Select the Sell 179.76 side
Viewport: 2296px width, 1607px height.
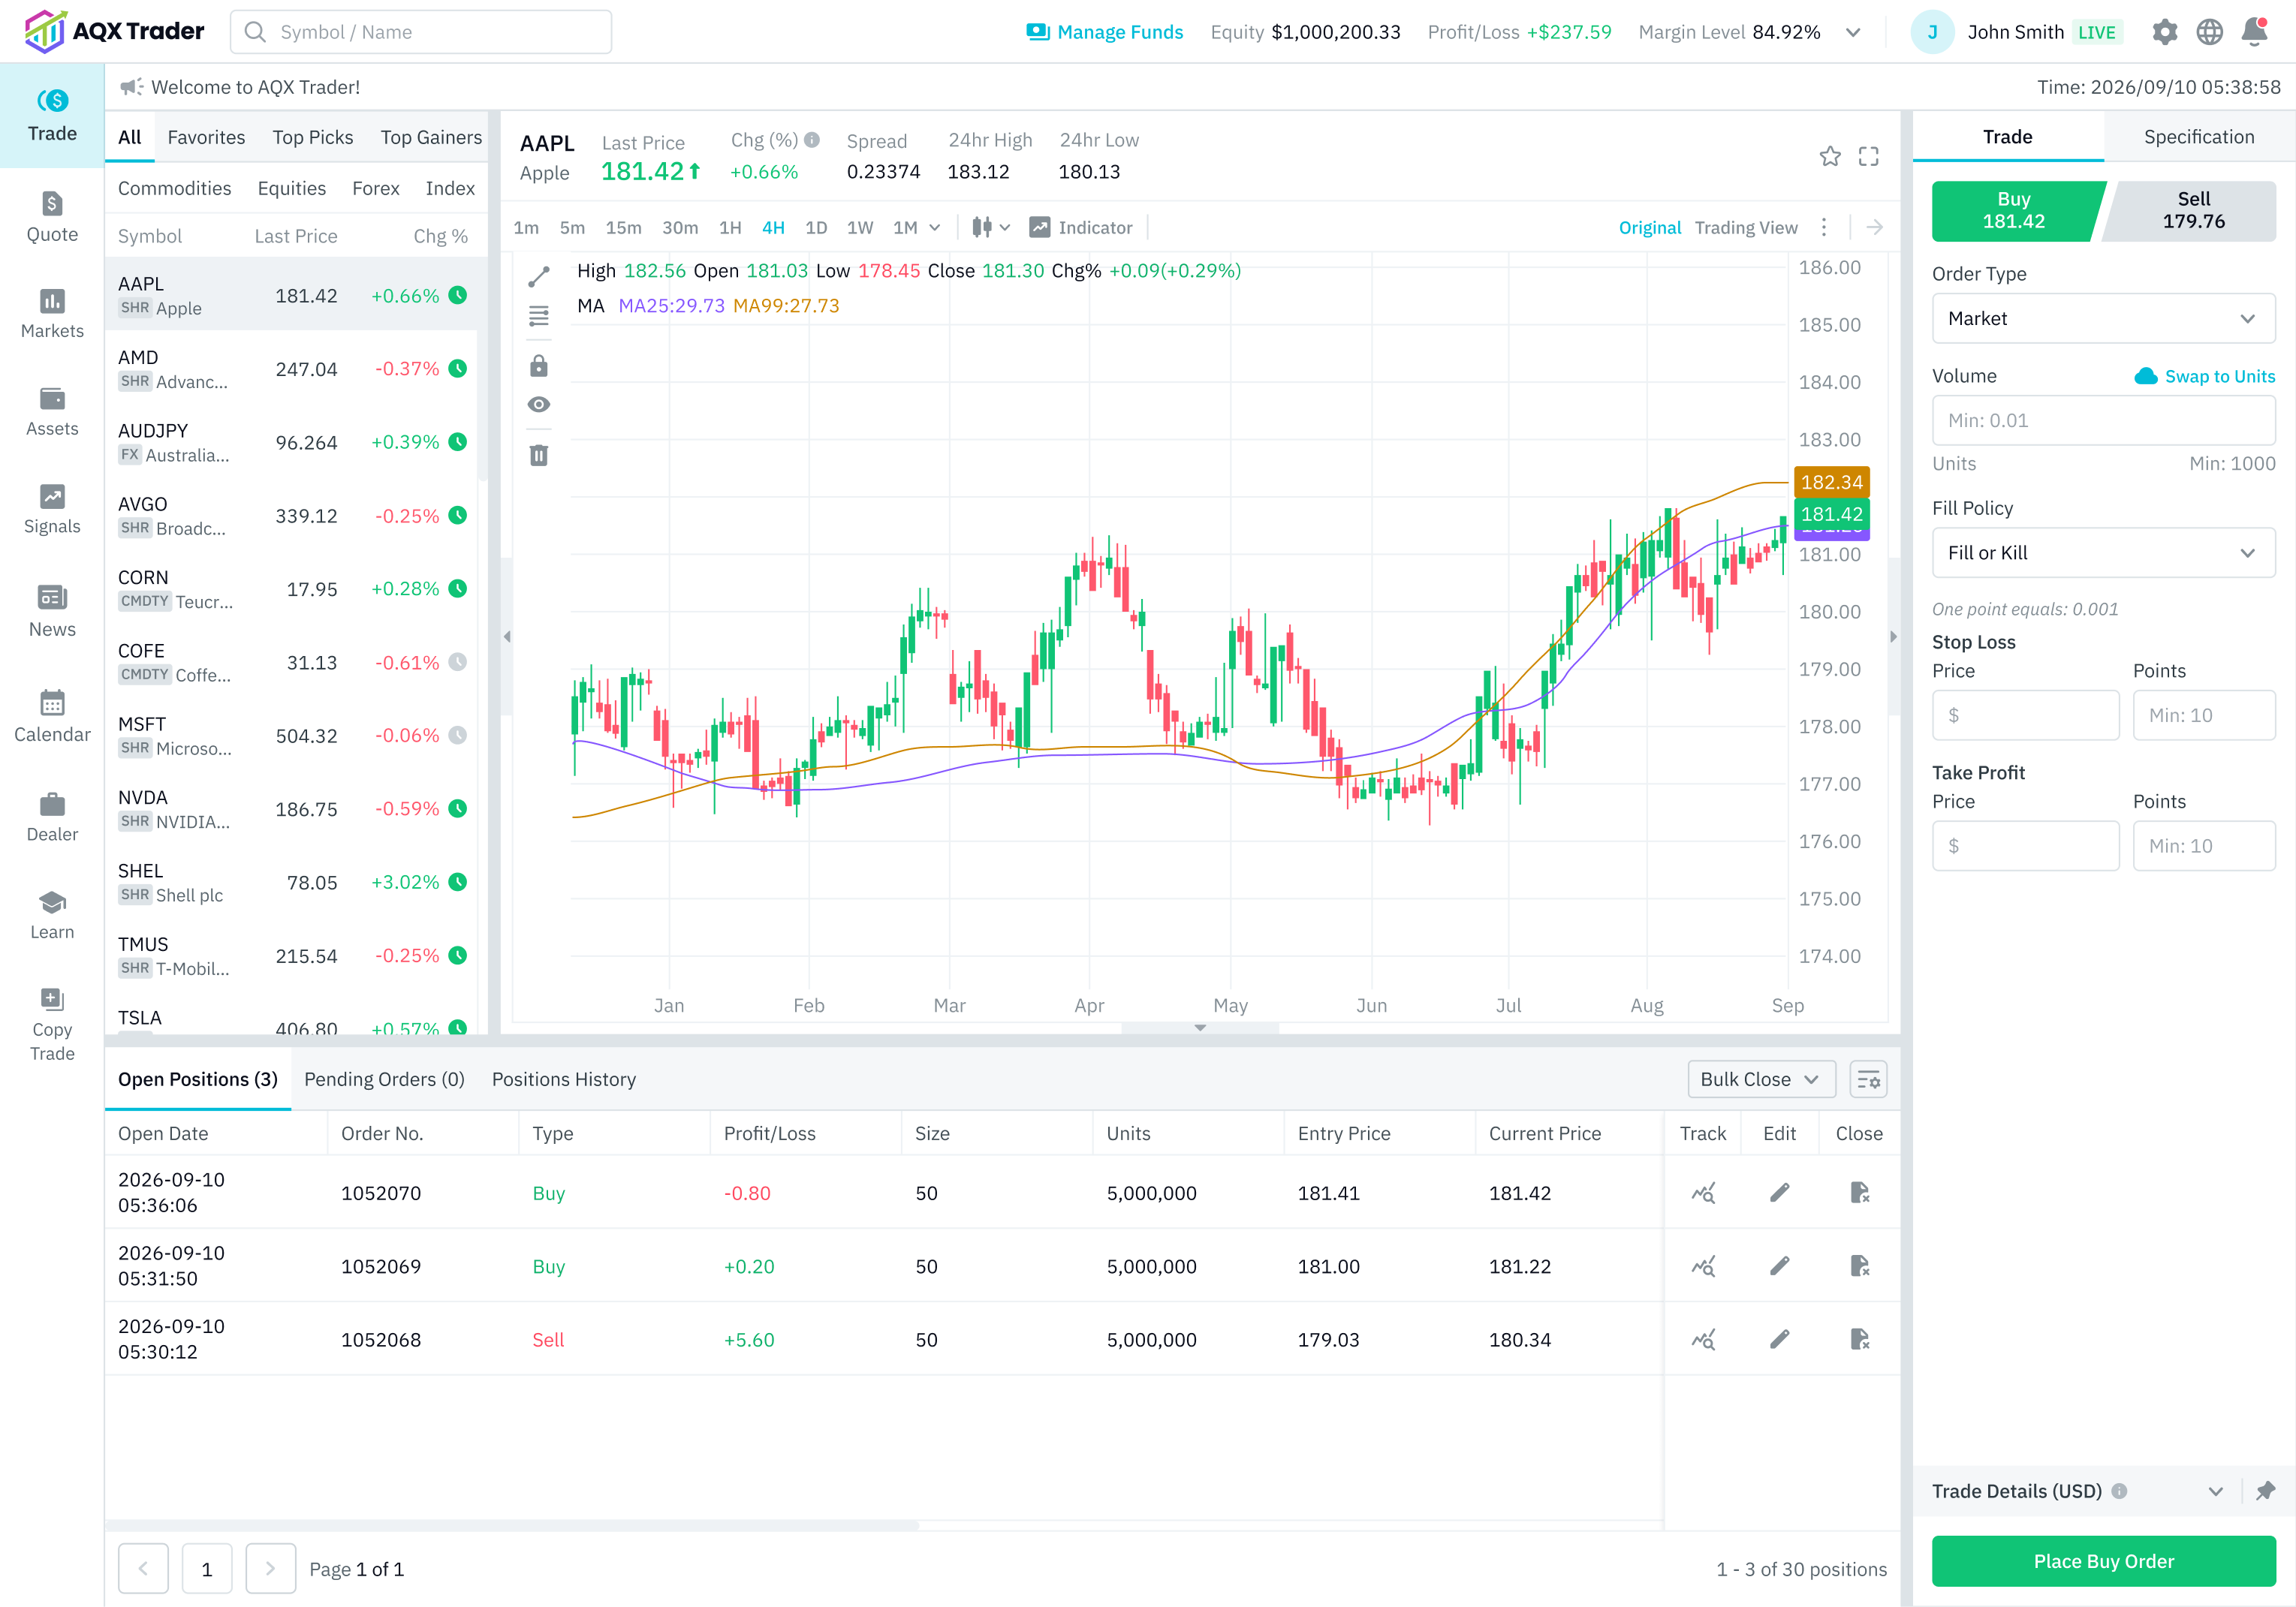click(x=2189, y=211)
